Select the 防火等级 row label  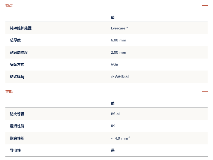17,114
